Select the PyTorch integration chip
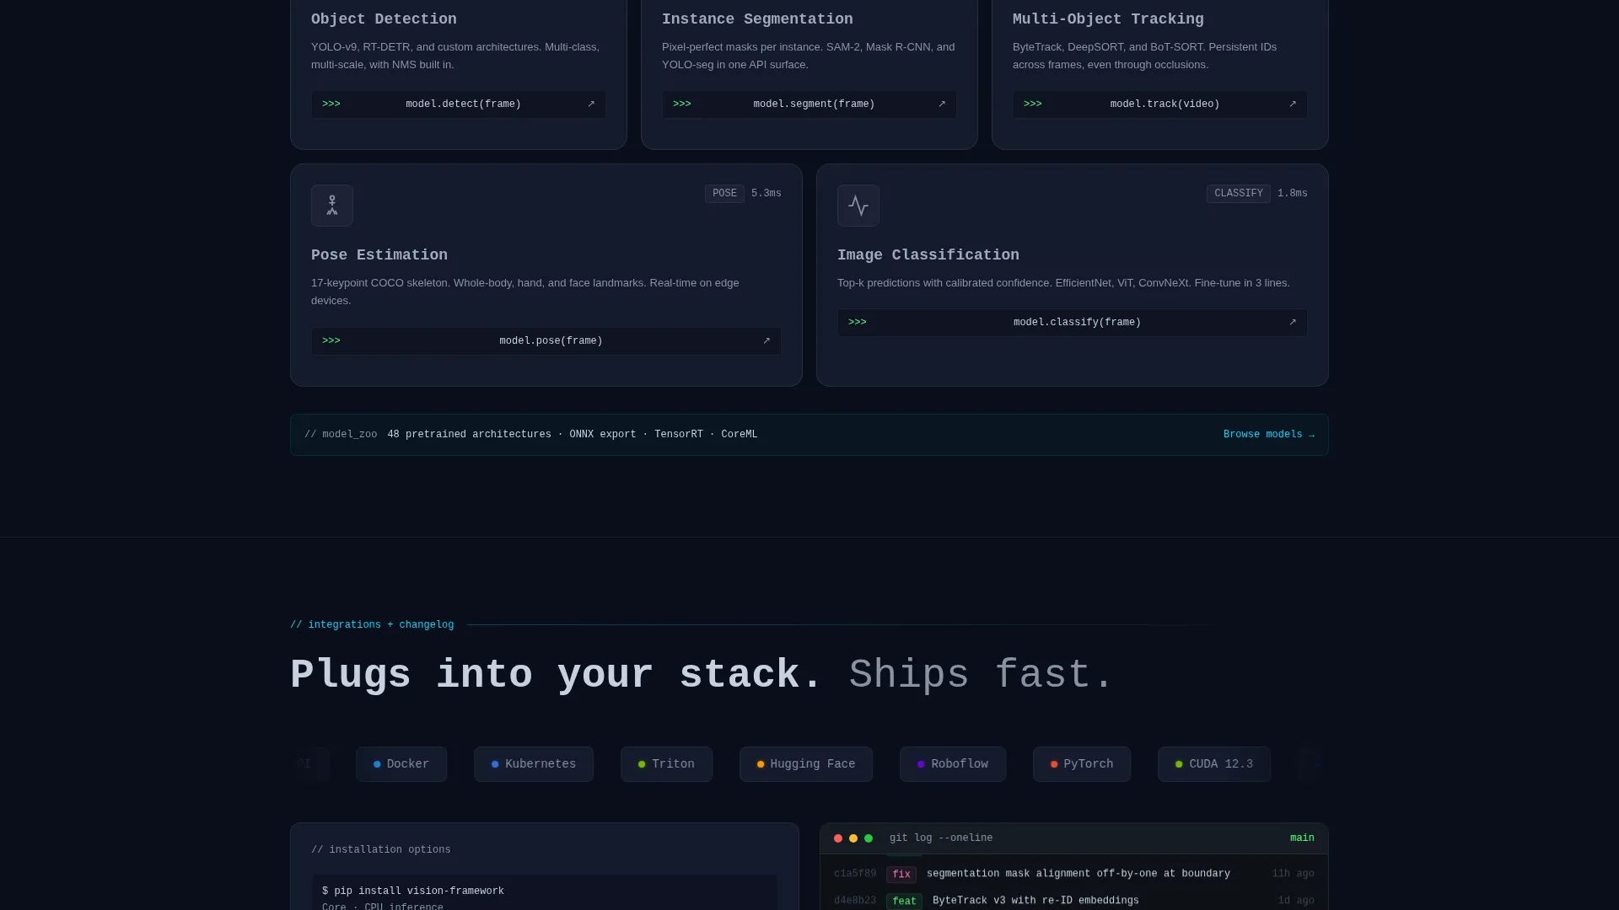This screenshot has width=1619, height=910. [x=1082, y=764]
